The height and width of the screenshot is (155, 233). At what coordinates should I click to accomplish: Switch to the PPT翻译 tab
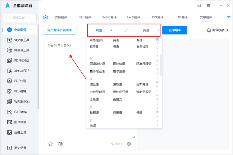[158, 17]
